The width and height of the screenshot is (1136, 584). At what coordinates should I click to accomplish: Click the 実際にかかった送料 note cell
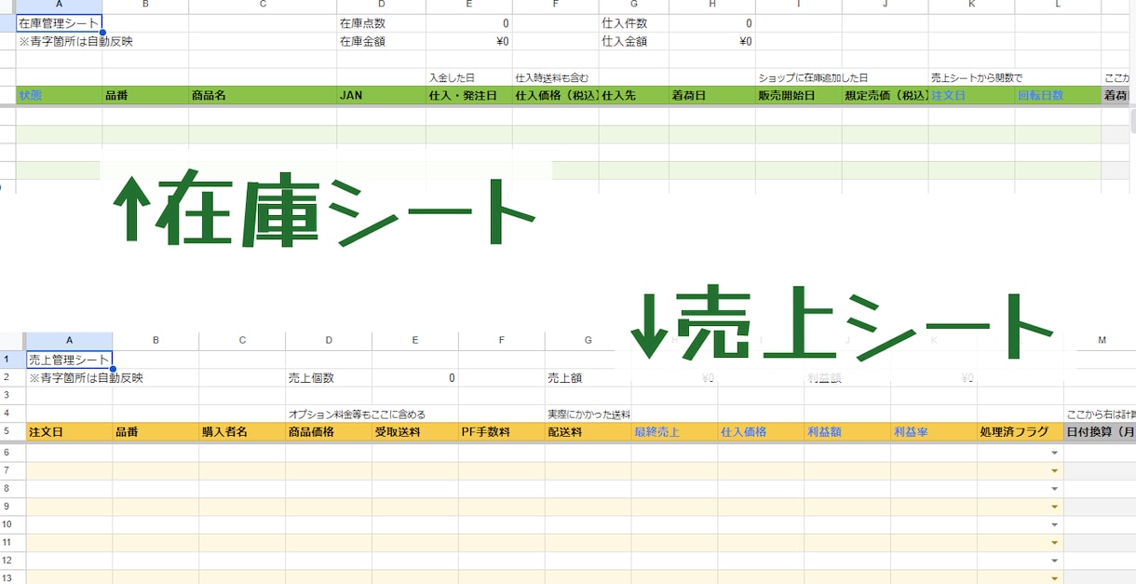pyautogui.click(x=588, y=414)
